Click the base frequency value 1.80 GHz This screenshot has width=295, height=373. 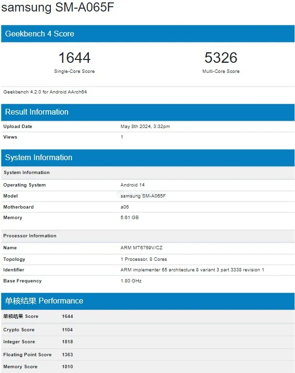131,281
